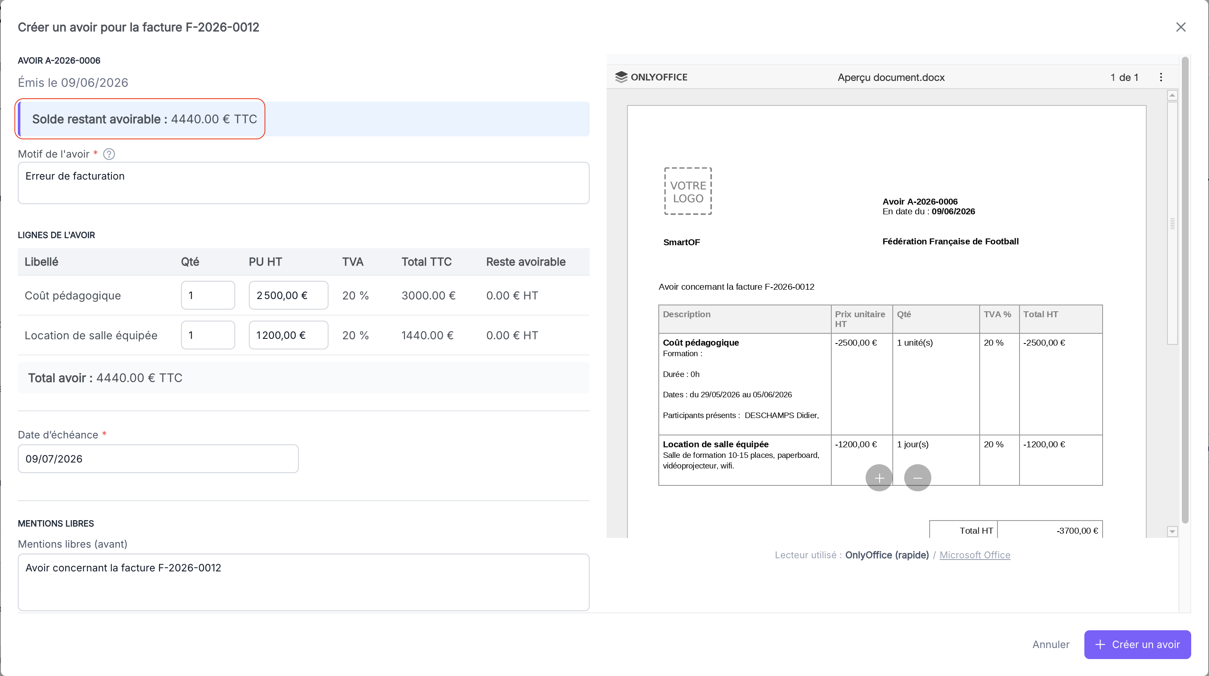Click the document scroll down arrow
1209x676 pixels.
click(x=1173, y=532)
